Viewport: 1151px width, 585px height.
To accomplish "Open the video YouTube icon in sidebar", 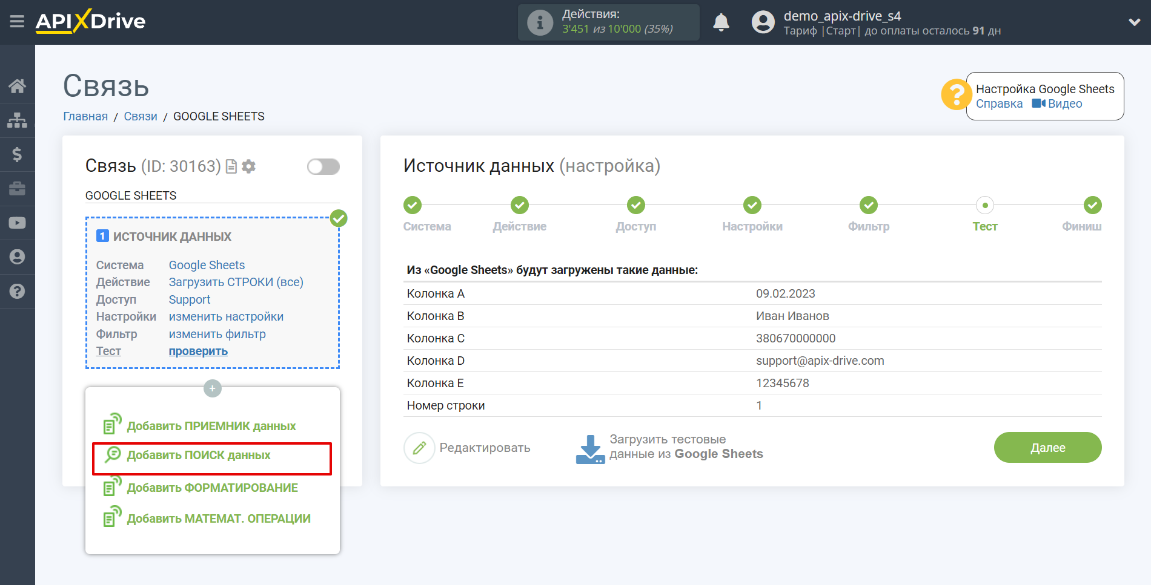I will coord(17,223).
